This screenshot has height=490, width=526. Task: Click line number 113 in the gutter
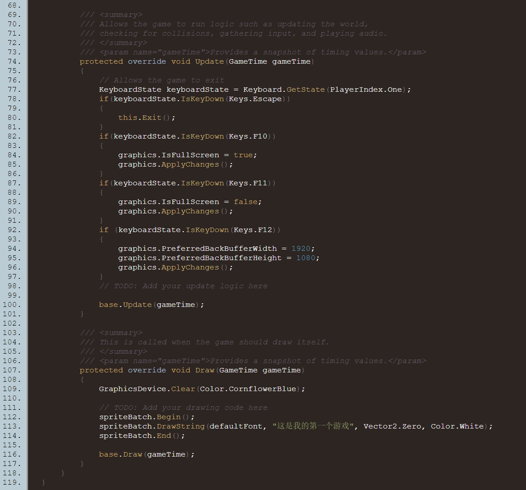click(x=12, y=426)
